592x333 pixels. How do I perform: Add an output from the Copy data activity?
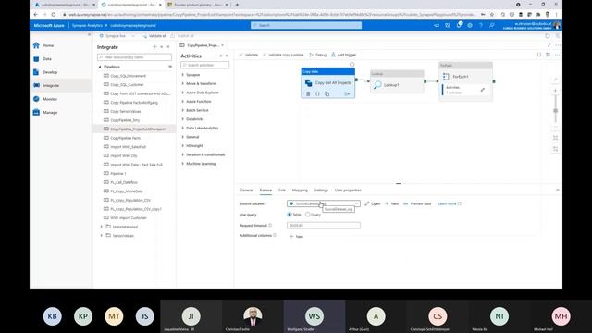(347, 93)
